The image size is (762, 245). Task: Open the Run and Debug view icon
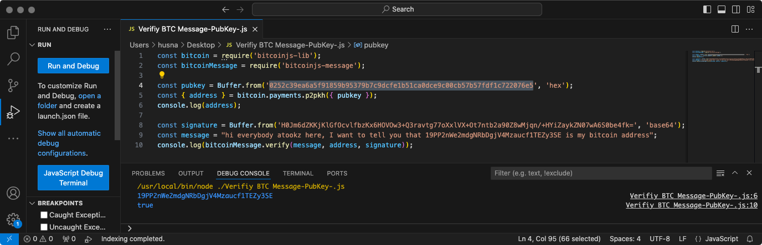pos(13,113)
